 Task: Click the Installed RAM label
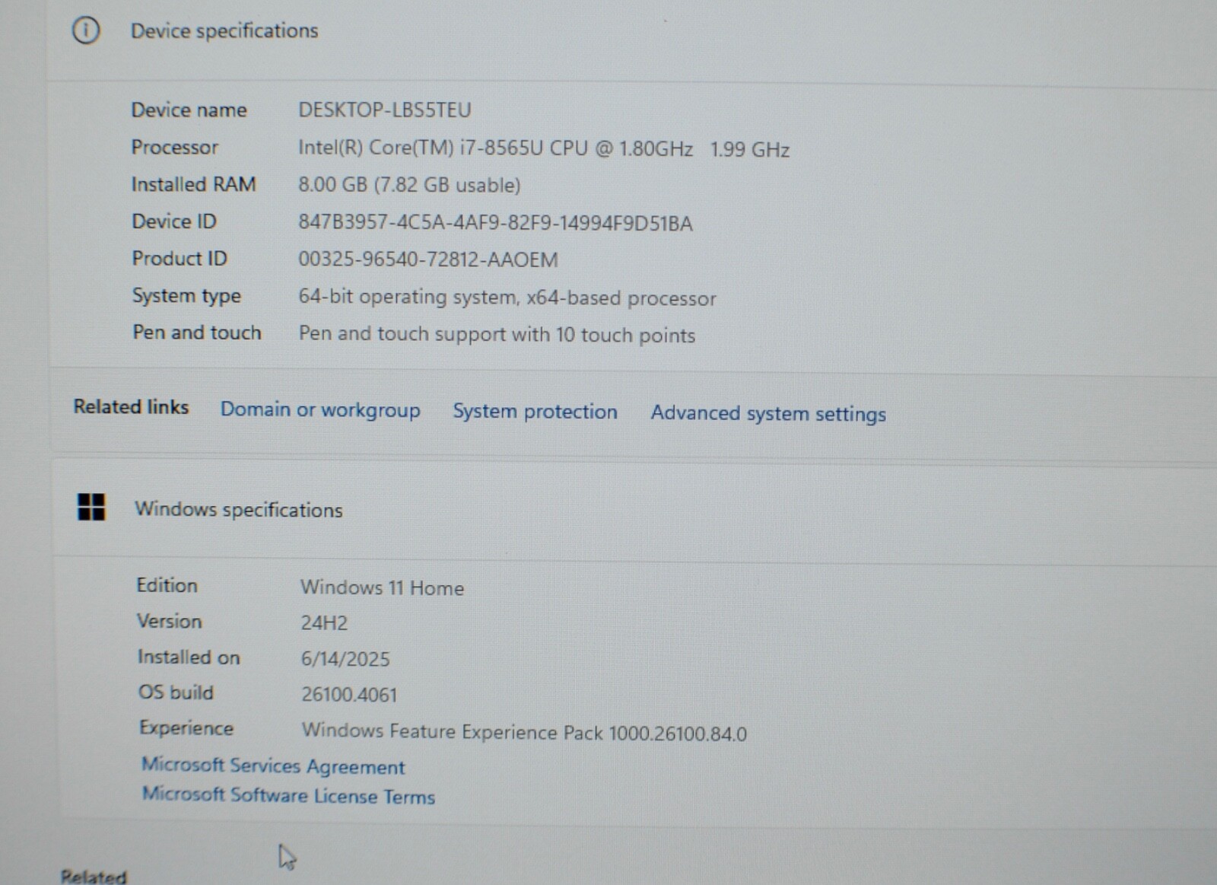[193, 184]
